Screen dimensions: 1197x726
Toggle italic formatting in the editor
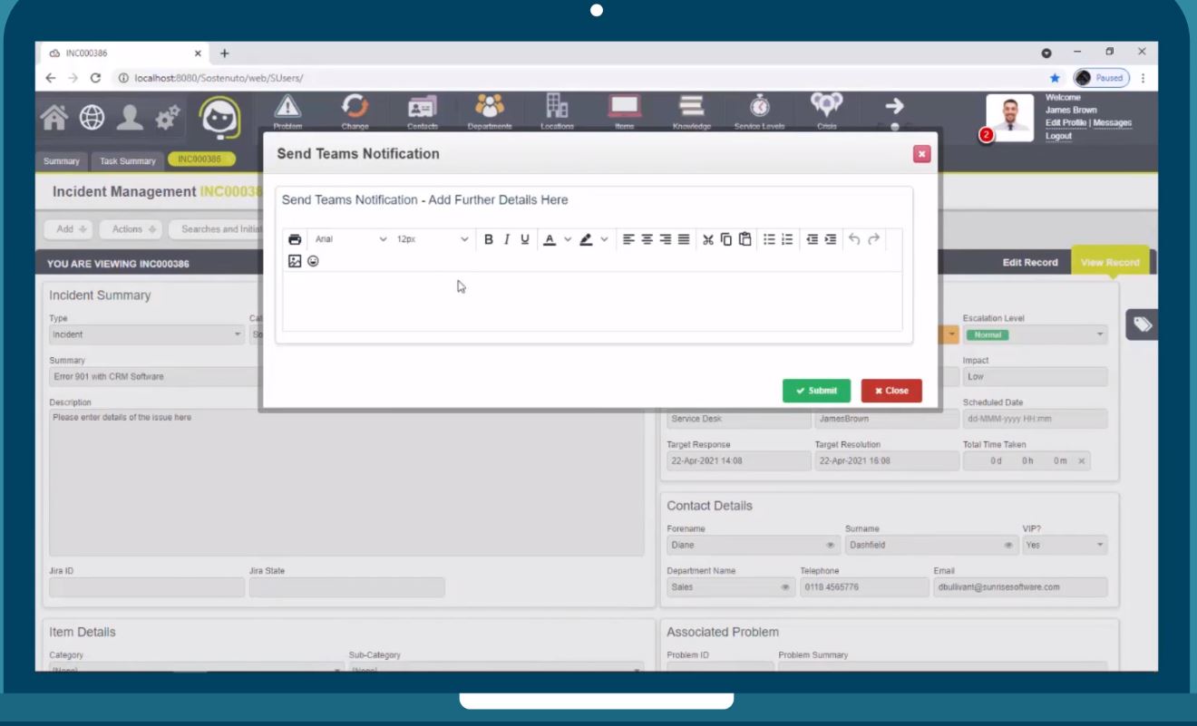pos(507,239)
